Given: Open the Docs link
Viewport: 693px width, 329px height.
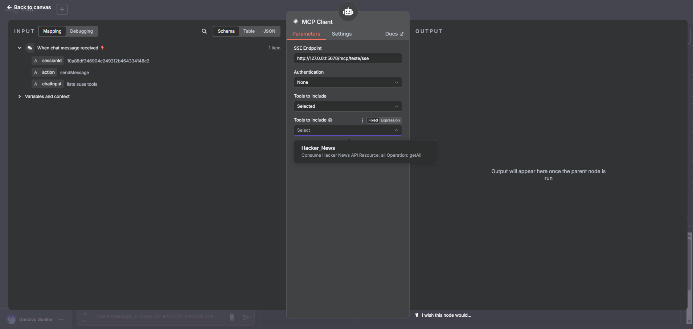Looking at the screenshot, I should [394, 34].
